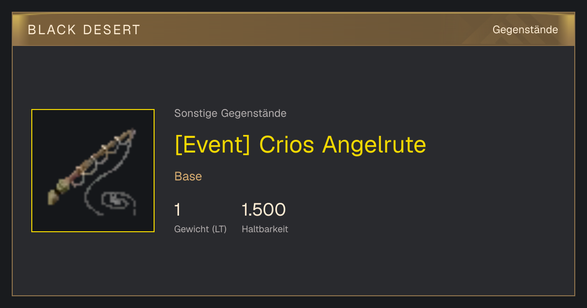Click the BLACK DESERT logo text
This screenshot has width=587, height=308.
point(84,30)
